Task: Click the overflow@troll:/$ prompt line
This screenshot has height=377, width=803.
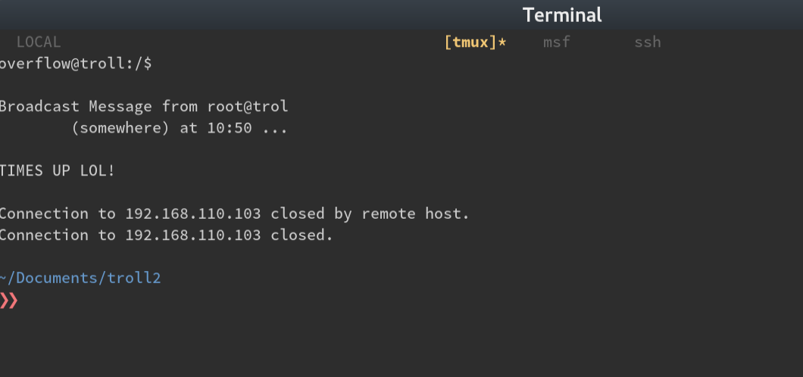Action: point(76,64)
